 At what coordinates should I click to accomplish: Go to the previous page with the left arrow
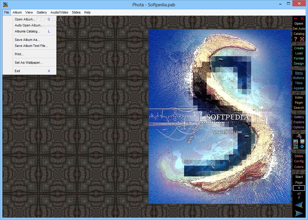click(x=299, y=205)
